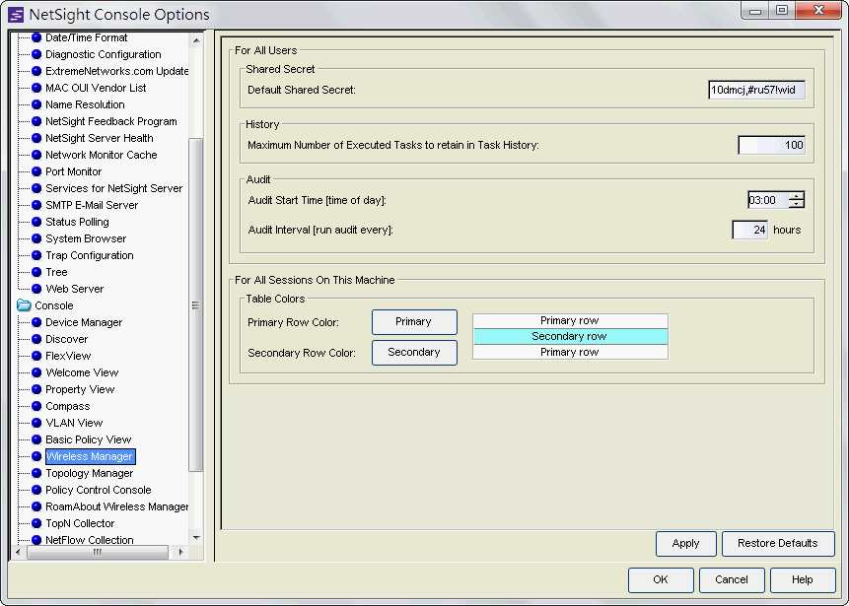Open Diagnostic Configuration options
This screenshot has width=849, height=606.
click(x=103, y=54)
